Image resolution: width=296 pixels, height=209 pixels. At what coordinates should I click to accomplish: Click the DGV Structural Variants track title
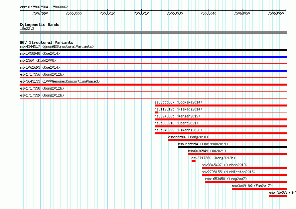tap(47, 42)
